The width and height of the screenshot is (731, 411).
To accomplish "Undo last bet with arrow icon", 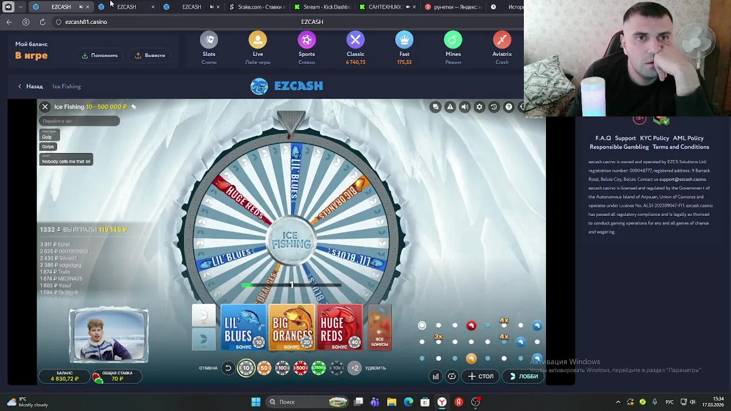I will [228, 368].
